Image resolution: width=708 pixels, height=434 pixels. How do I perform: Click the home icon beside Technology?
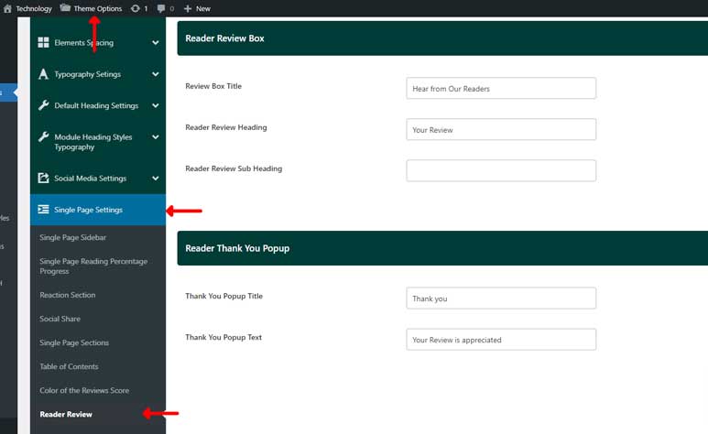[x=8, y=8]
